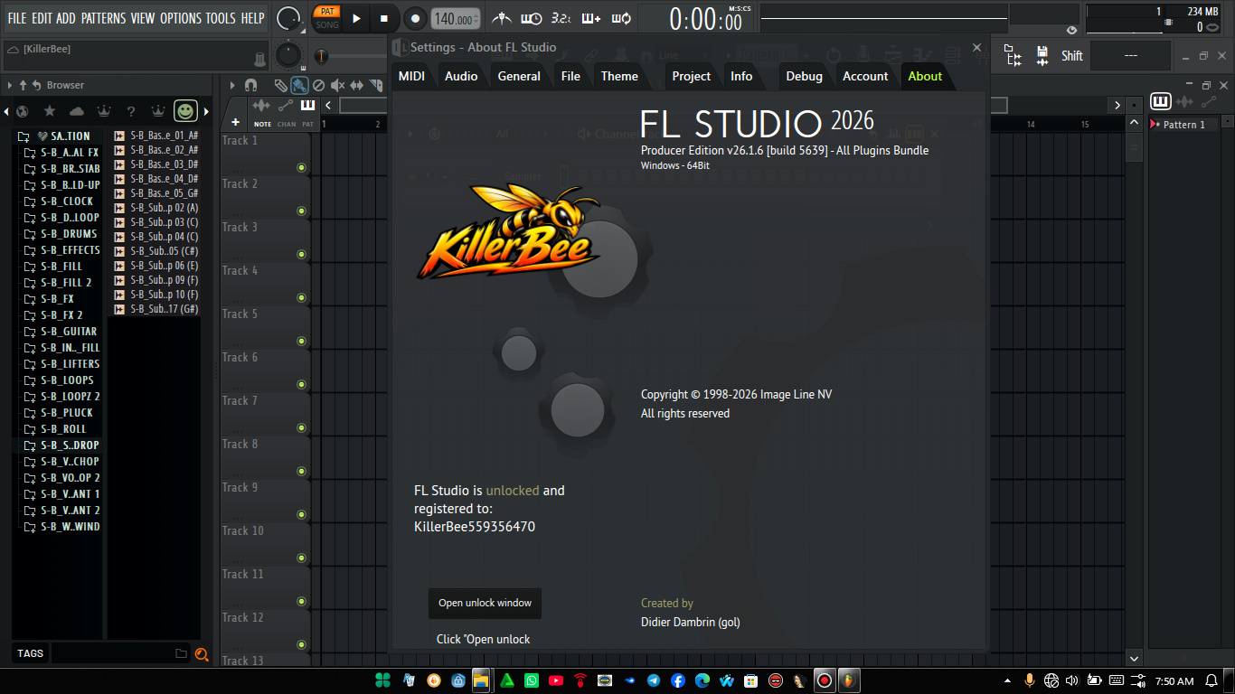
Task: Toggle mute LED on Track 5
Action: tap(301, 341)
